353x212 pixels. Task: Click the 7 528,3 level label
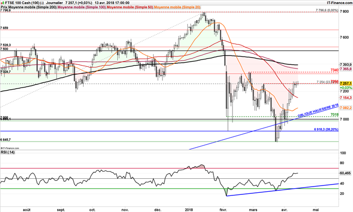pos(6,45)
